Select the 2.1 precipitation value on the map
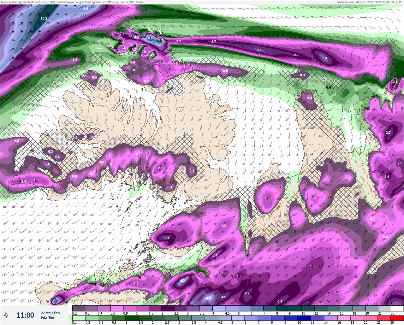 (160, 168)
